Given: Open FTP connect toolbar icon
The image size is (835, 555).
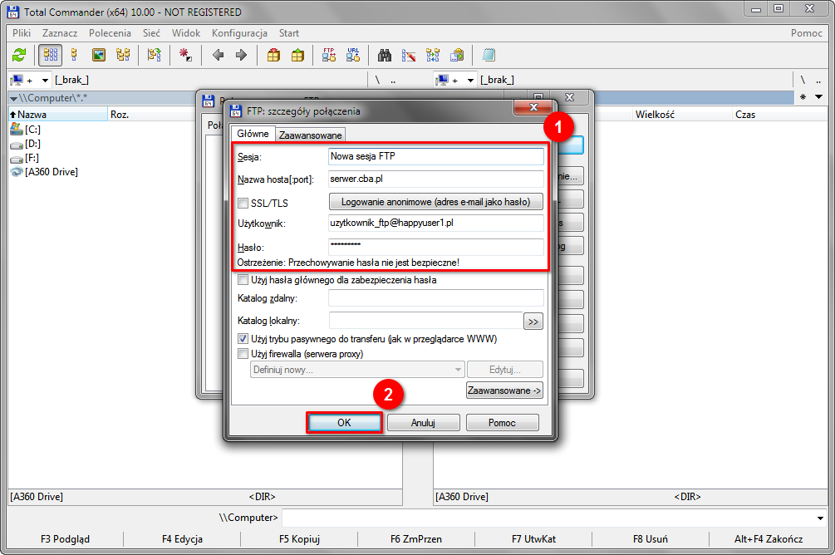Looking at the screenshot, I should tap(328, 55).
